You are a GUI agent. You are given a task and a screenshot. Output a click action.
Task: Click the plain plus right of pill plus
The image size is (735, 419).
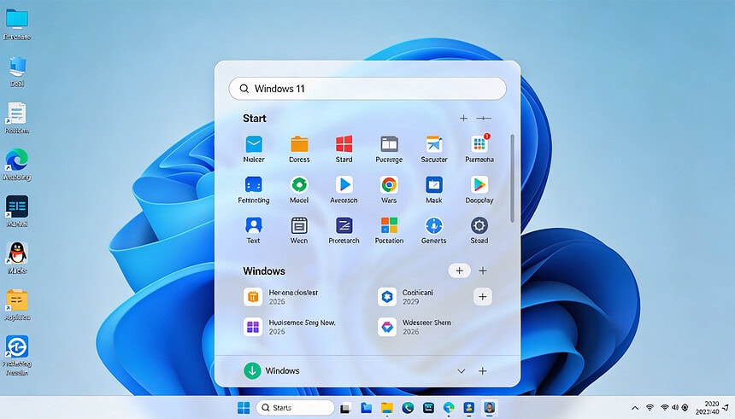[x=482, y=271]
